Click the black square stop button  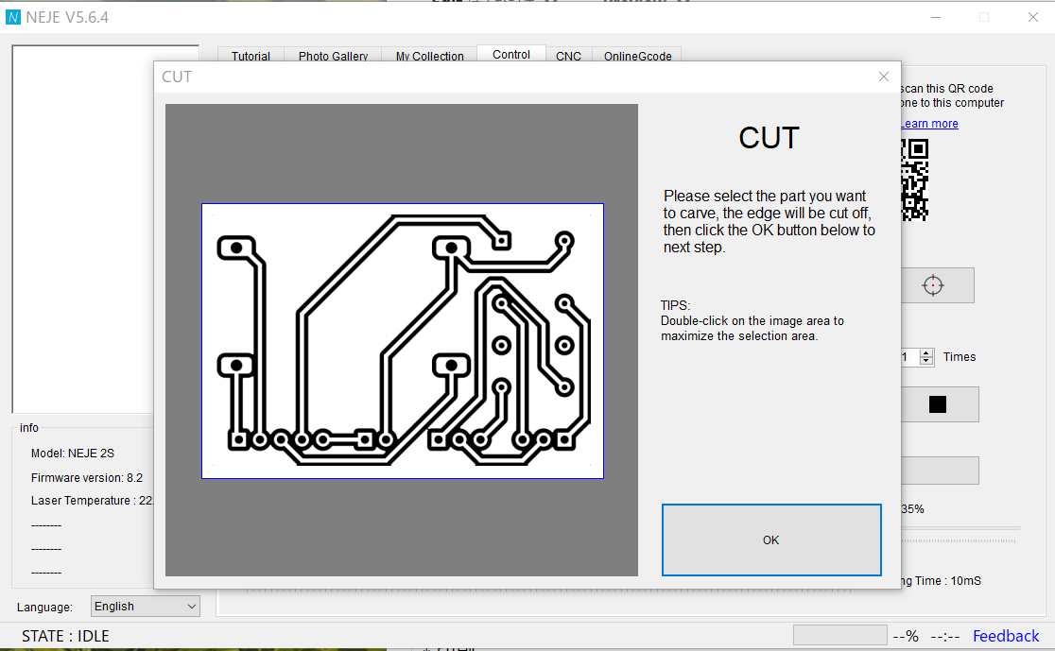(940, 404)
